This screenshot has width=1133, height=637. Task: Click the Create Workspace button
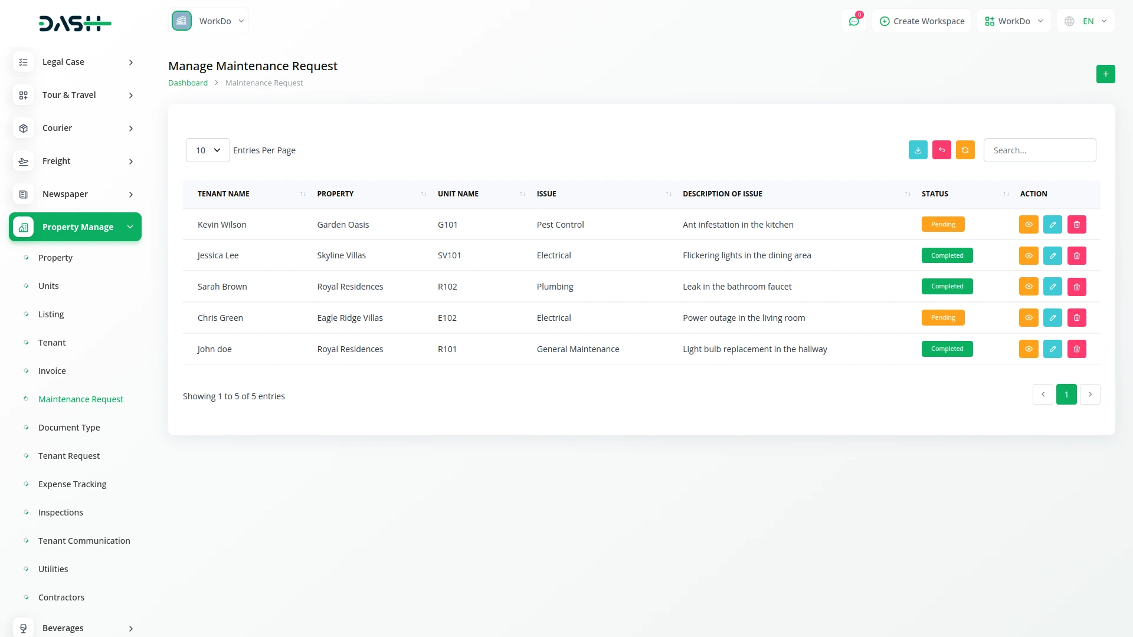pyautogui.click(x=922, y=21)
